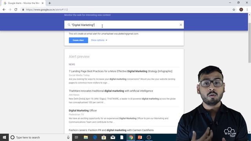The image size is (251, 141).
Task: Click the lock icon in address bar
Action: click(x=23, y=9)
